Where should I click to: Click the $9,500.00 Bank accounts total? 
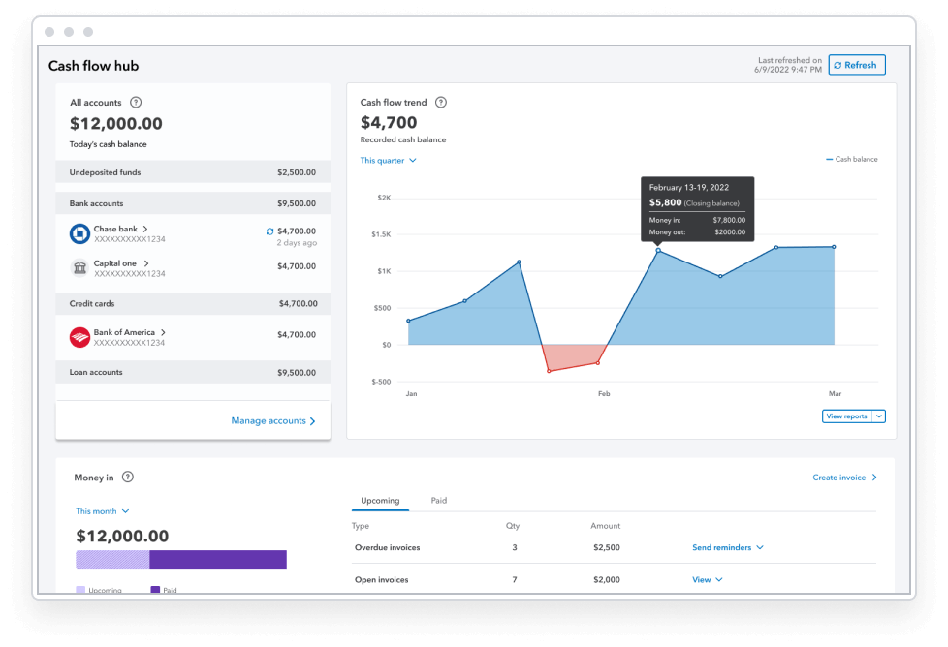click(297, 203)
